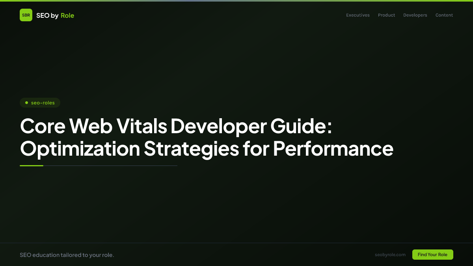Click the Role text in the logo
Viewport: 473px width, 266px height.
click(x=67, y=15)
